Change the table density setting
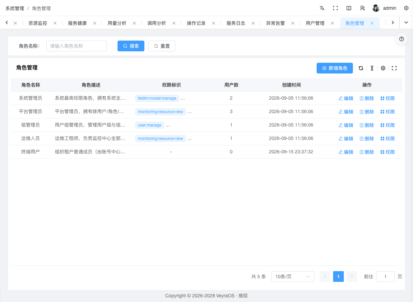The width and height of the screenshot is (413, 302). [372, 68]
